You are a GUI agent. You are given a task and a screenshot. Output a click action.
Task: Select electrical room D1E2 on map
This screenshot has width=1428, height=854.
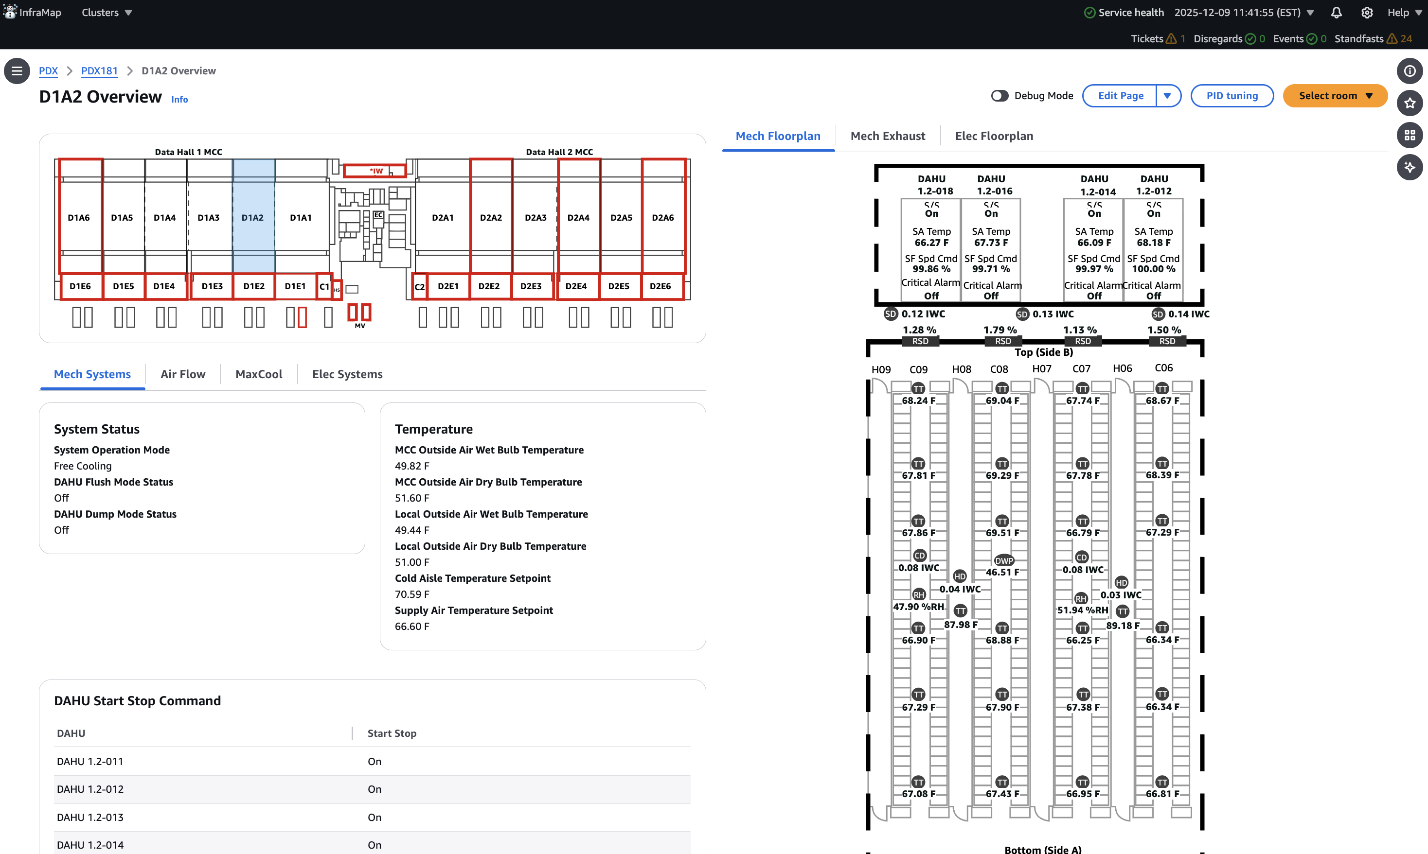click(254, 286)
